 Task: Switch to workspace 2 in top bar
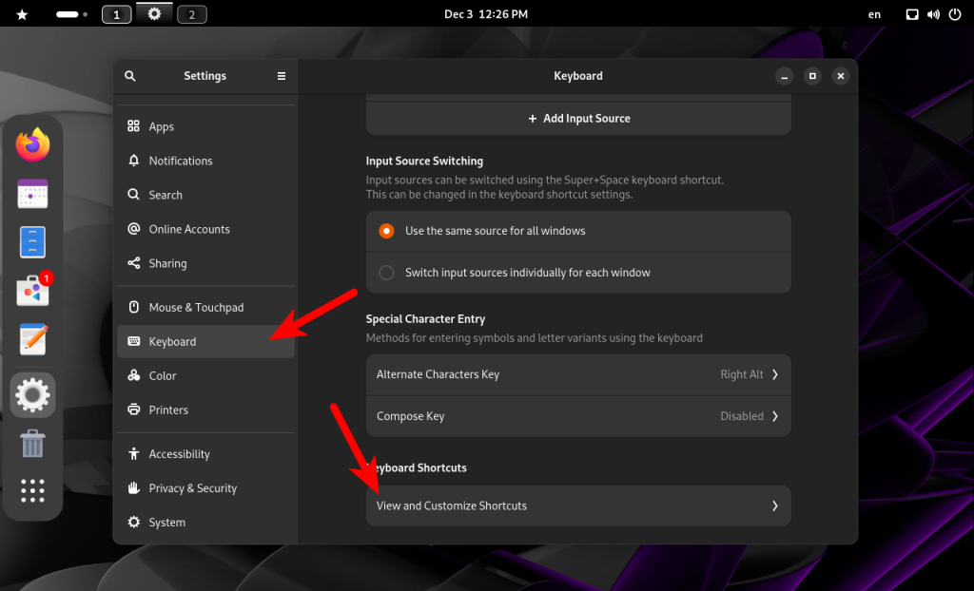(192, 14)
